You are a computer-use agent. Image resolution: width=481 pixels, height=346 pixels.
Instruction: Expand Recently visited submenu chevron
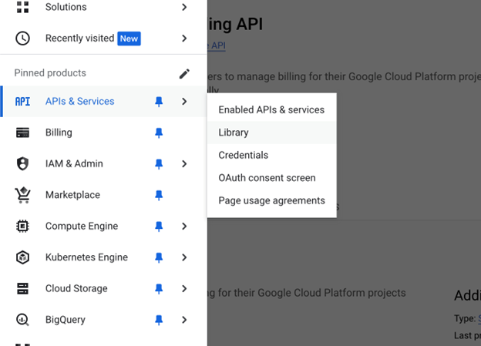tap(184, 39)
